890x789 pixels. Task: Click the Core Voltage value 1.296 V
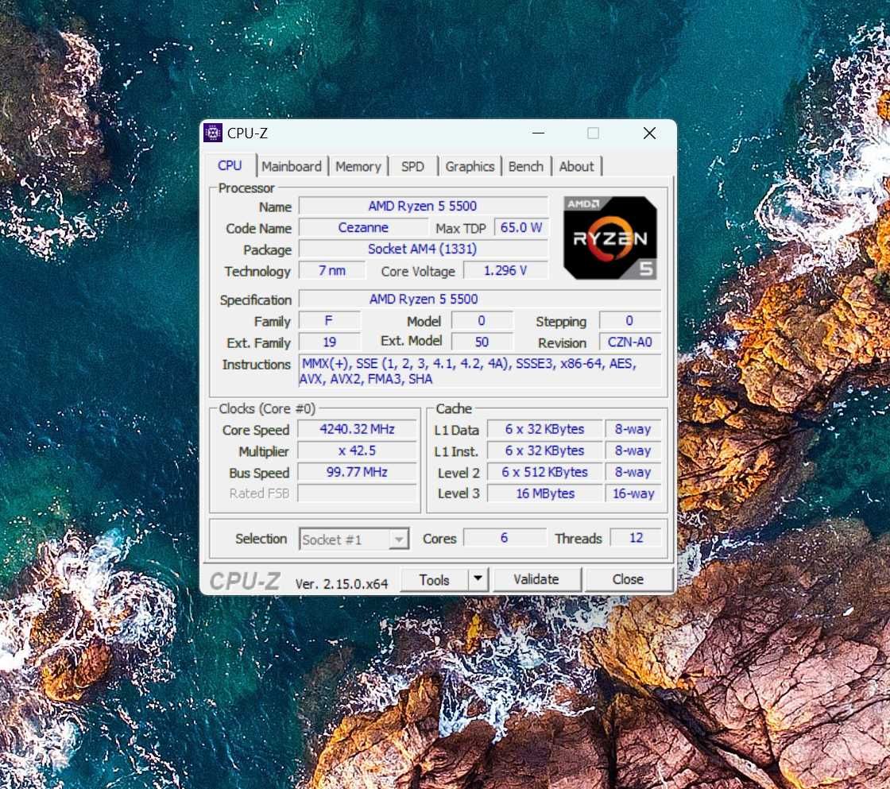pyautogui.click(x=505, y=270)
